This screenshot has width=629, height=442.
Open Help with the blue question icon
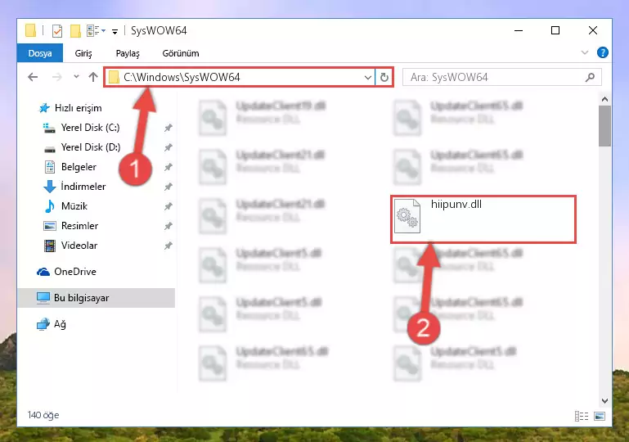coord(603,52)
